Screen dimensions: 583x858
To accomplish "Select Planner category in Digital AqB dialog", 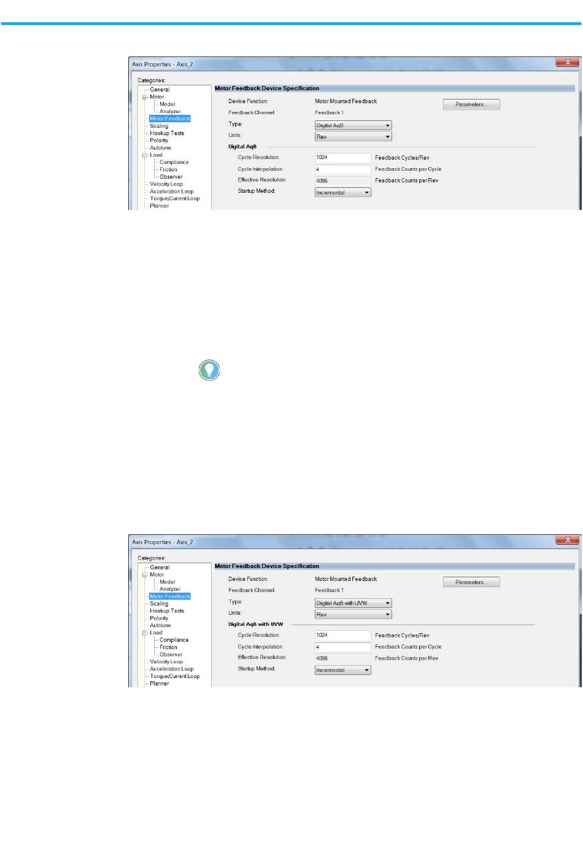I will (x=159, y=206).
